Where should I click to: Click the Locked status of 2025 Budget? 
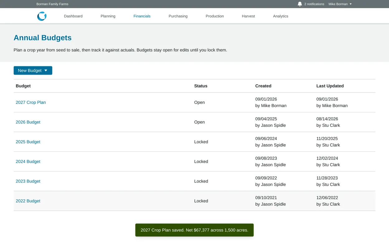[x=201, y=142]
